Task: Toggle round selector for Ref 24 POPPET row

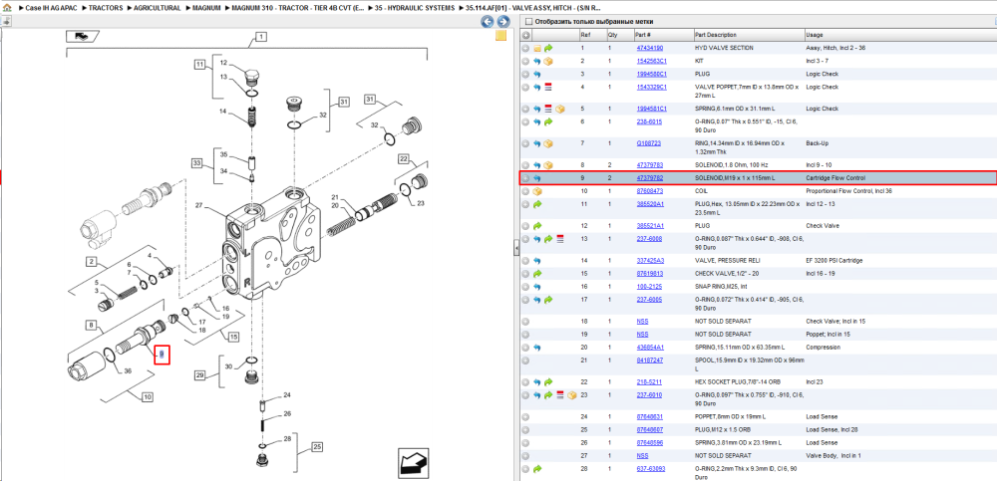Action: coord(525,417)
